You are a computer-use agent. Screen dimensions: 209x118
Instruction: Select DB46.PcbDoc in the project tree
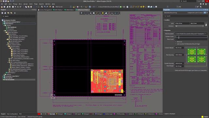12,73
